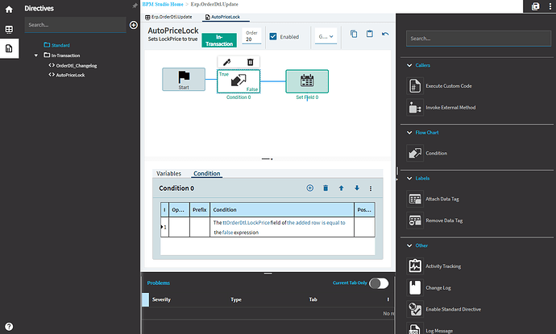Move condition row up
556x334 pixels.
pyautogui.click(x=341, y=188)
